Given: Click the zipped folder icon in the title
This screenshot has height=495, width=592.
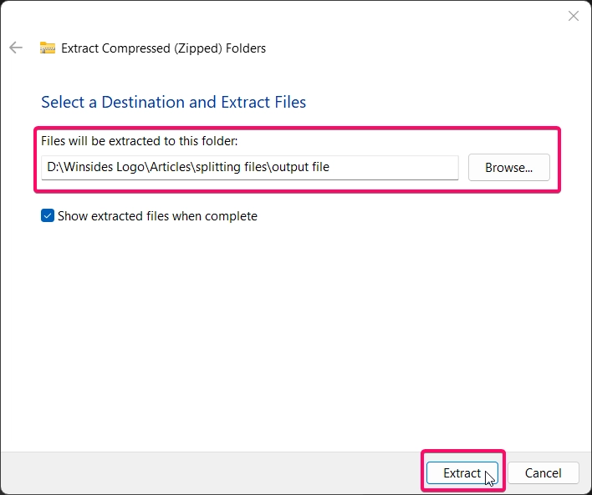Looking at the screenshot, I should click(48, 48).
